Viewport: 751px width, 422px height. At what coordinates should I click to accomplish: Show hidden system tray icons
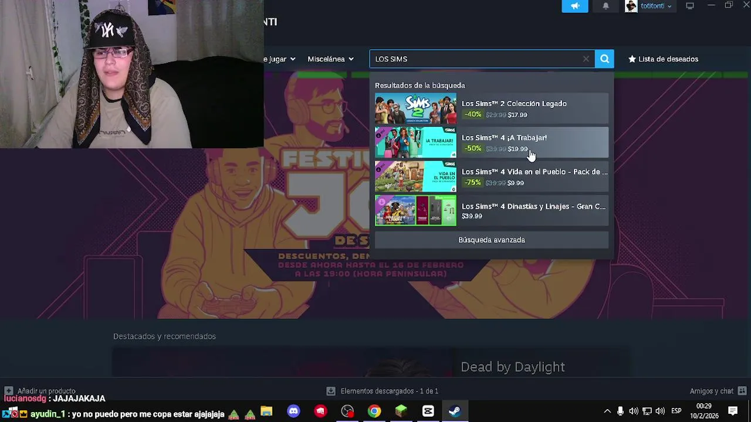point(607,411)
